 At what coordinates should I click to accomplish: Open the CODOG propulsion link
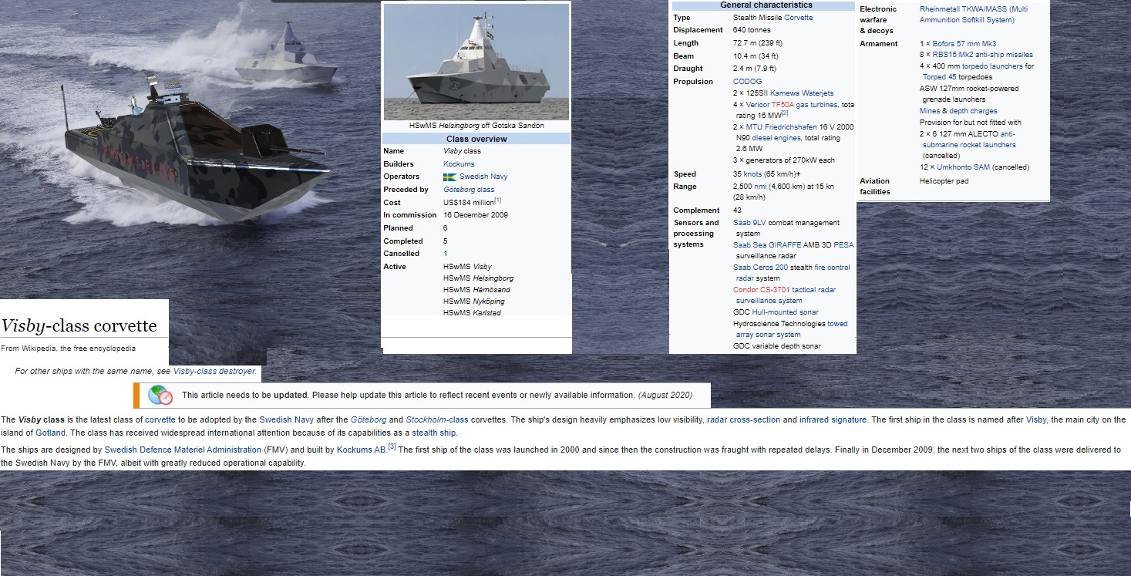(747, 82)
